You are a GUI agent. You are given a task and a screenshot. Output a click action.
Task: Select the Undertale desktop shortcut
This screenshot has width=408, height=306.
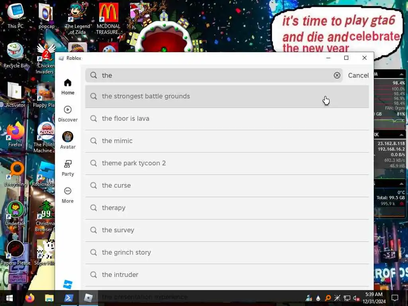click(16, 214)
